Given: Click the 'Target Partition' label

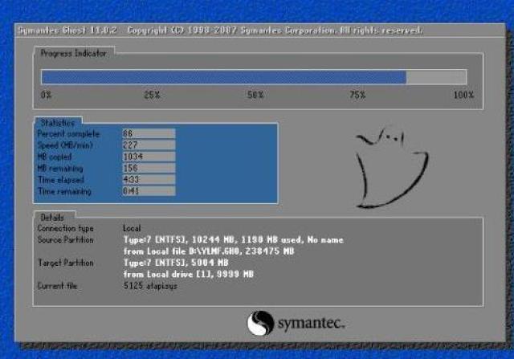Looking at the screenshot, I should (x=66, y=263).
